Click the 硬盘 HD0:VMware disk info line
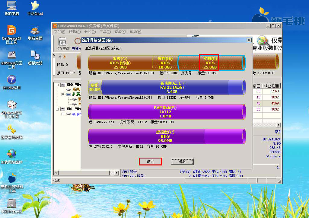 (x=153, y=73)
